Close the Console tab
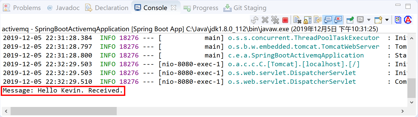Viewport: 418px width, 117px height. (x=174, y=8)
